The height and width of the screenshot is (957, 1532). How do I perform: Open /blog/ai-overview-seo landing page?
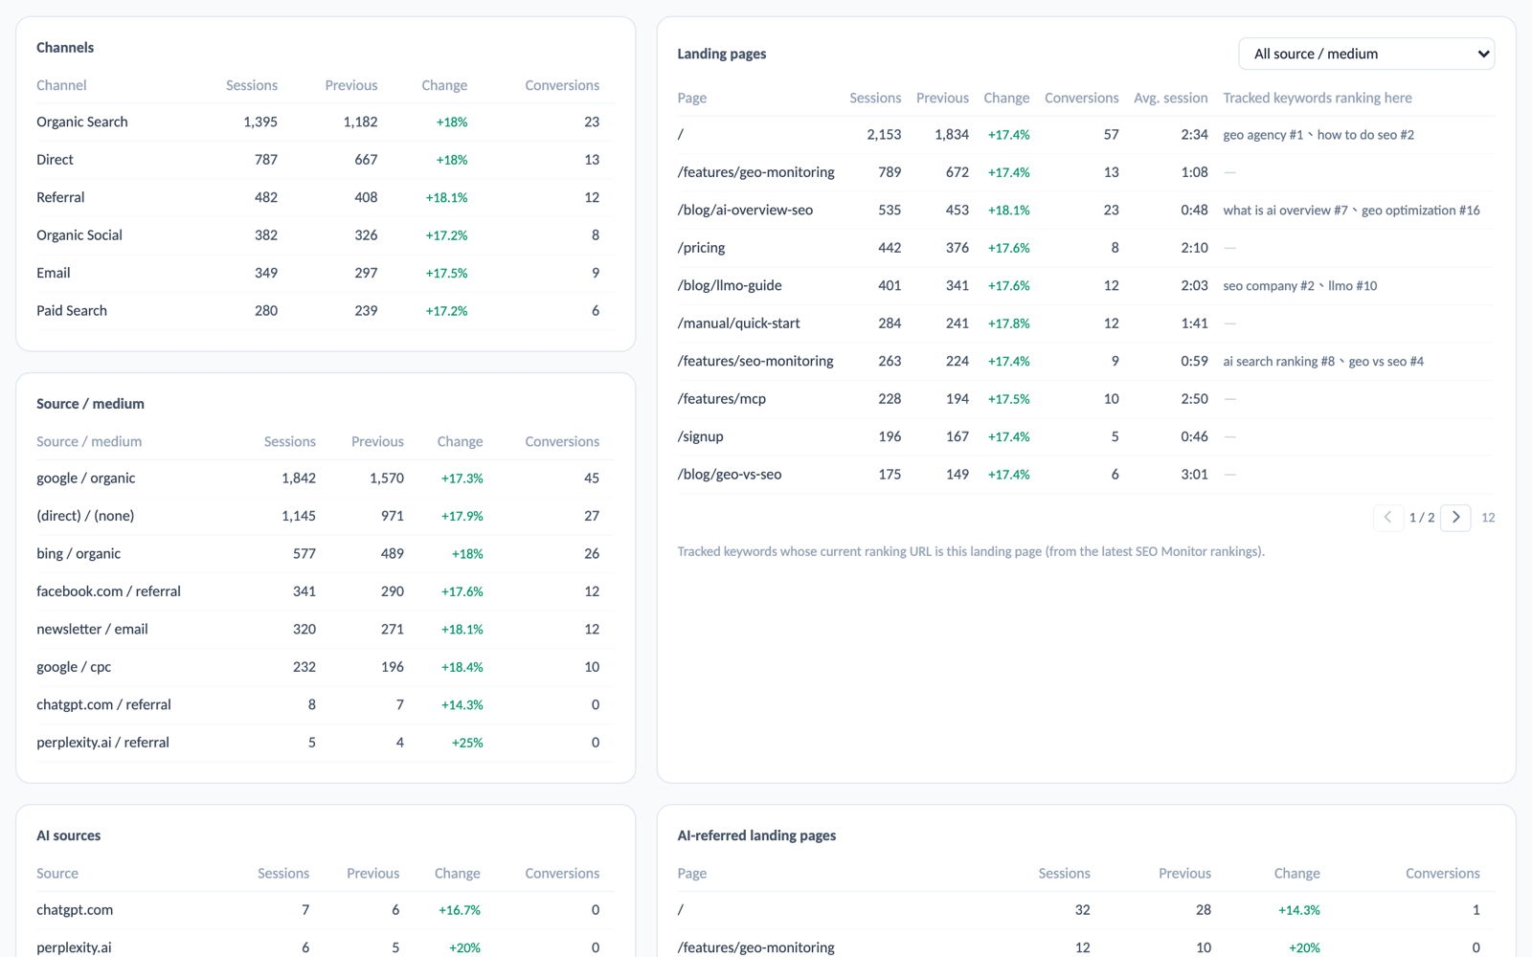(745, 211)
